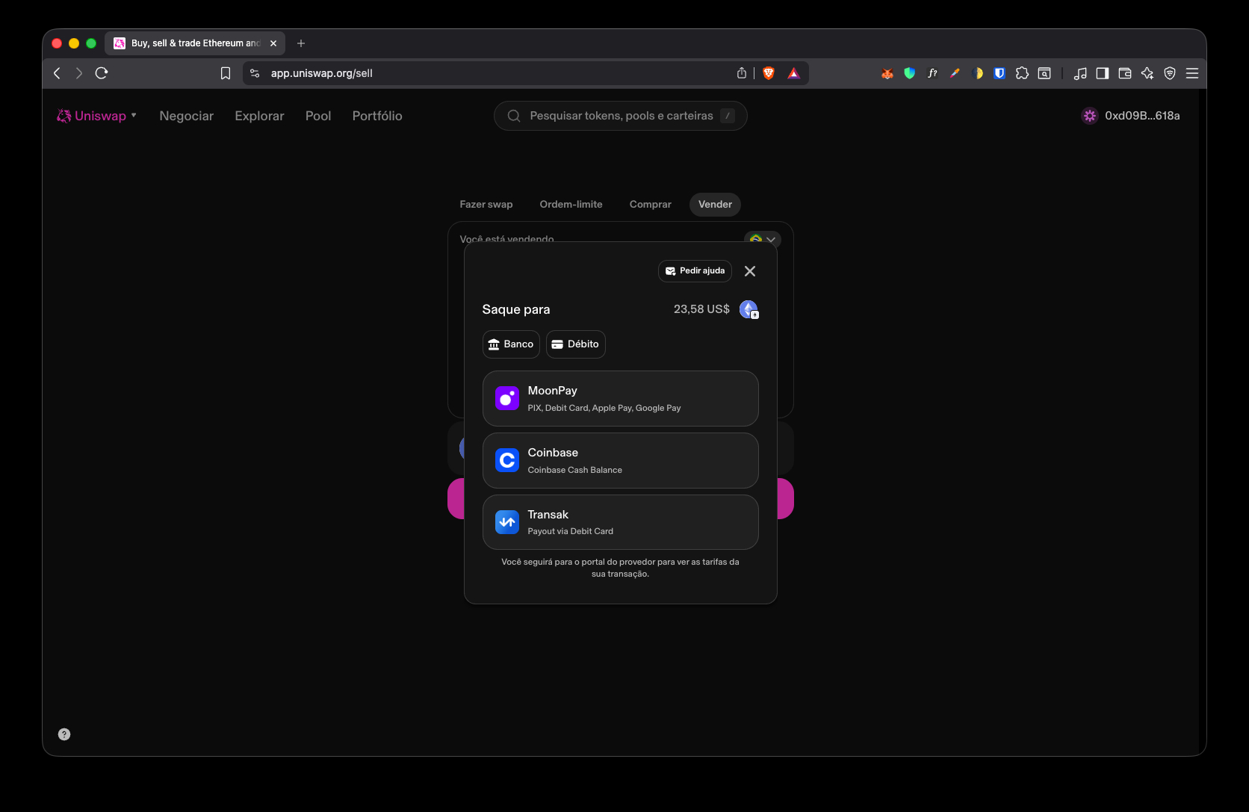Image resolution: width=1249 pixels, height=812 pixels.
Task: Open the tab search icon
Action: tap(1044, 73)
